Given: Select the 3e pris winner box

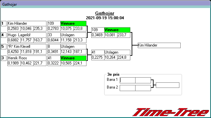Looking at the screenshot, I should (x=167, y=85).
